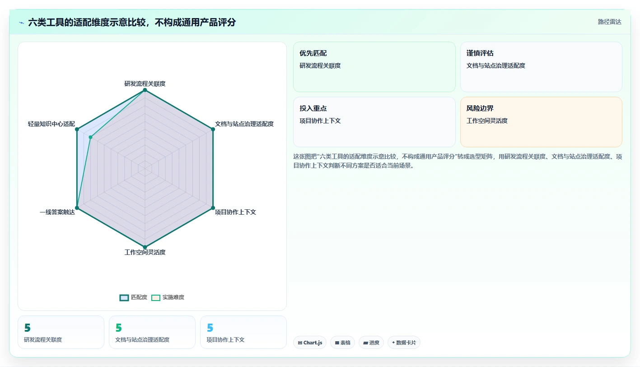Click the 轻量知识中心适配 radar axis label

click(x=51, y=124)
